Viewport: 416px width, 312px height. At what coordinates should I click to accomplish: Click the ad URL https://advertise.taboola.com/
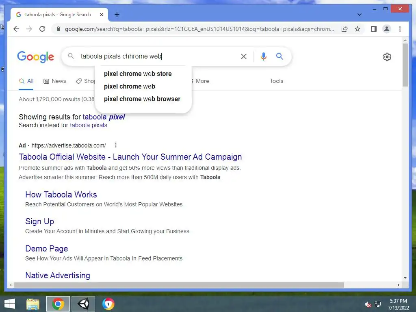[x=68, y=145]
